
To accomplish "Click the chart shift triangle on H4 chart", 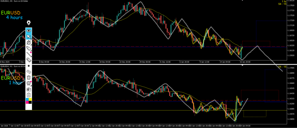I will pyautogui.click(x=243, y=1).
